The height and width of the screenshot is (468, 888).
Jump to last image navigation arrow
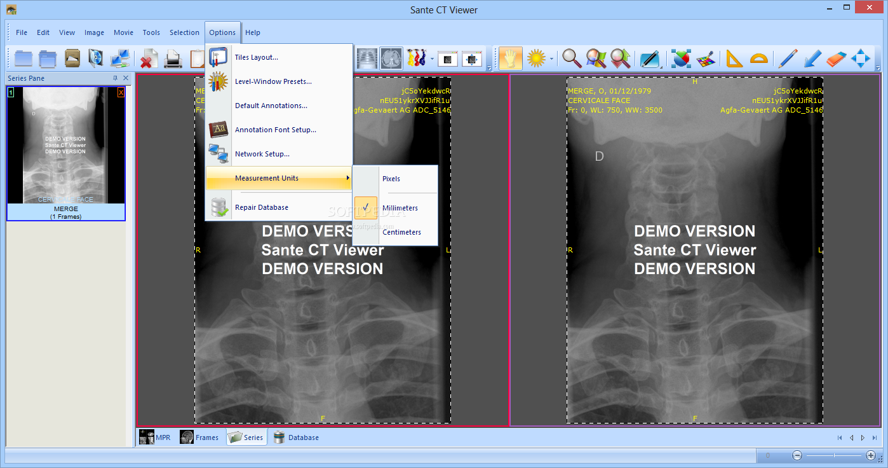(874, 437)
